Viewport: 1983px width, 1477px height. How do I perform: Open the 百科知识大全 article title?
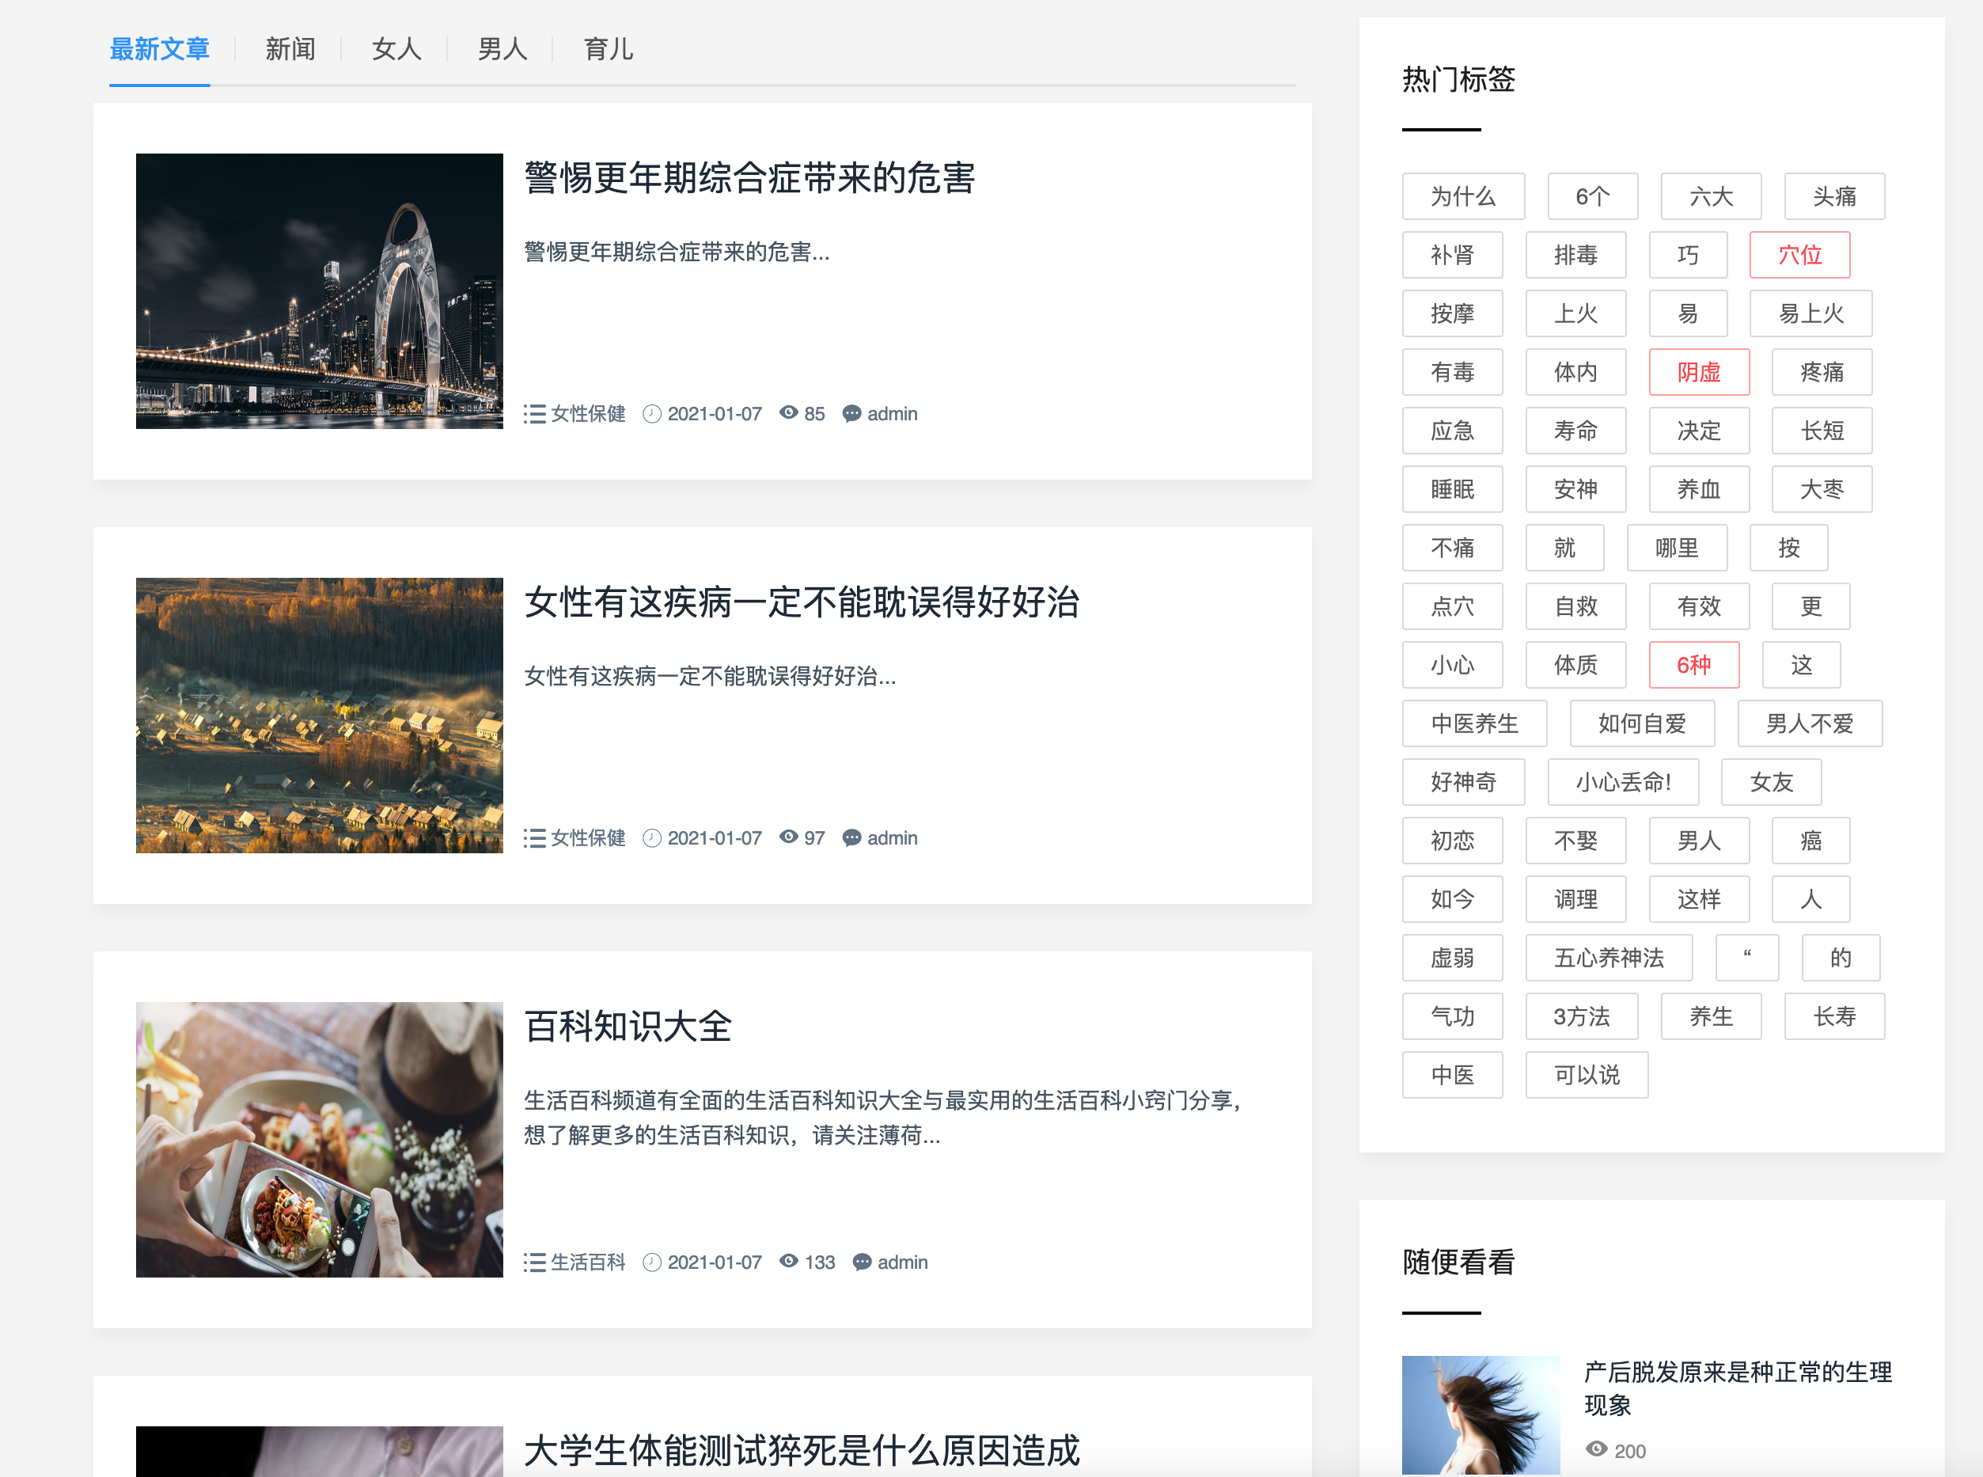628,1027
